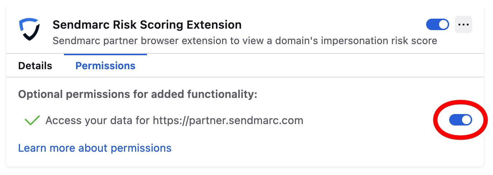This screenshot has width=493, height=175.
Task: Click the https://partner.sendmarc.com URL text
Action: [228, 120]
